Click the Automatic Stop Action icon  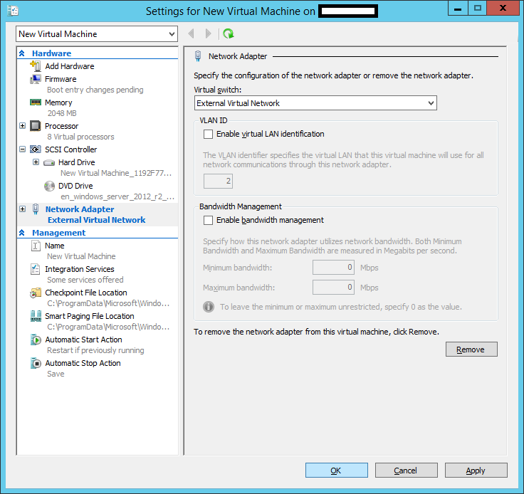36,363
